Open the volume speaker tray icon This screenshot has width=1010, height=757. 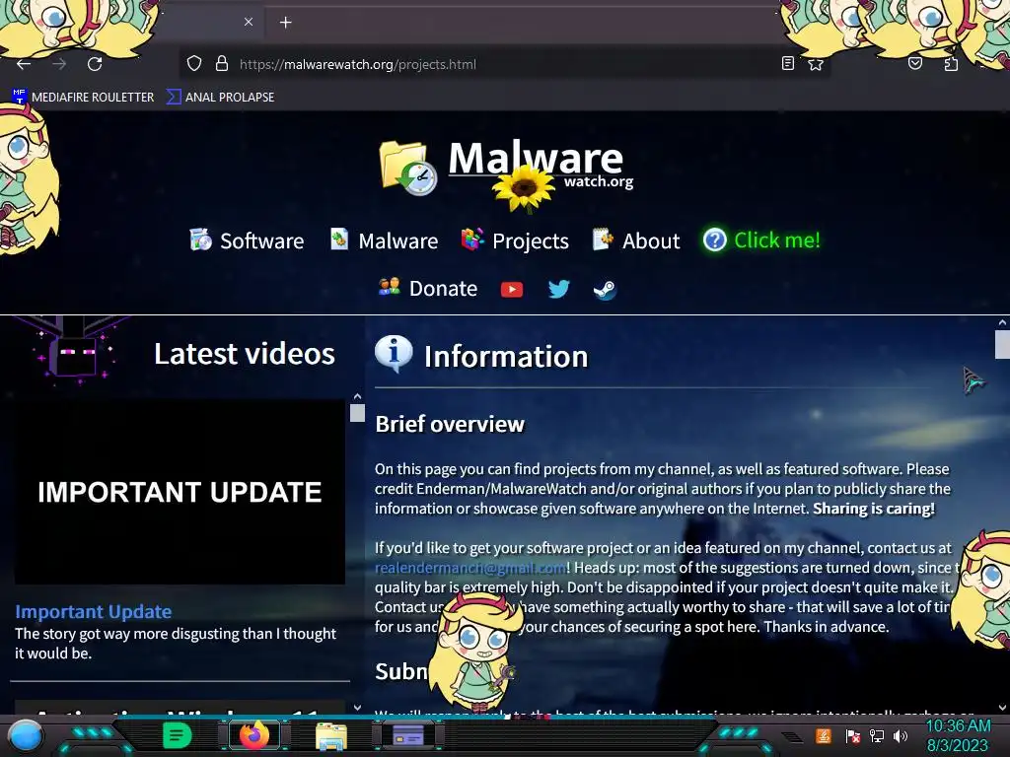pyautogui.click(x=901, y=735)
